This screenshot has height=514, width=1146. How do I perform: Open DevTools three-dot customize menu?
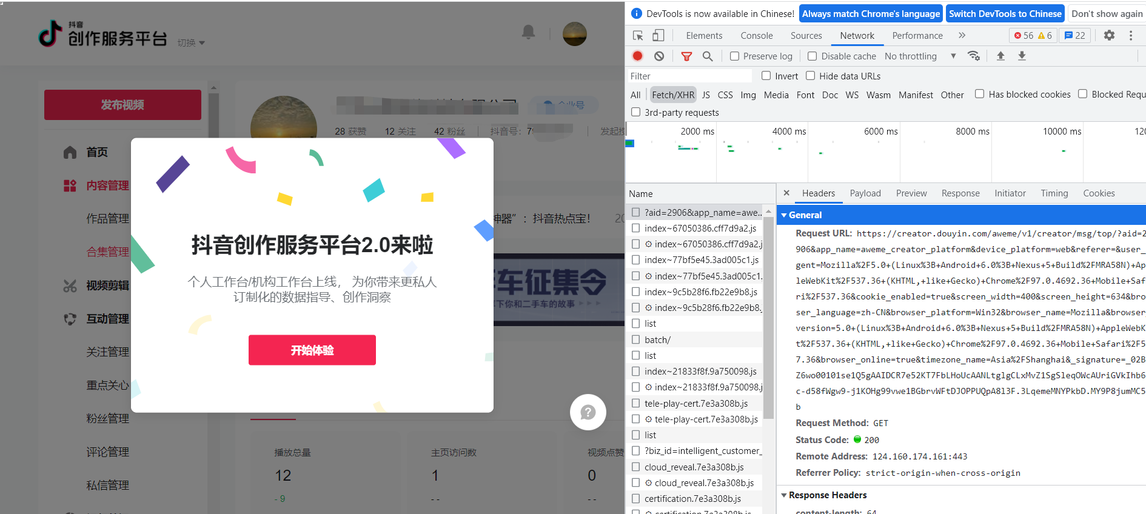1131,36
